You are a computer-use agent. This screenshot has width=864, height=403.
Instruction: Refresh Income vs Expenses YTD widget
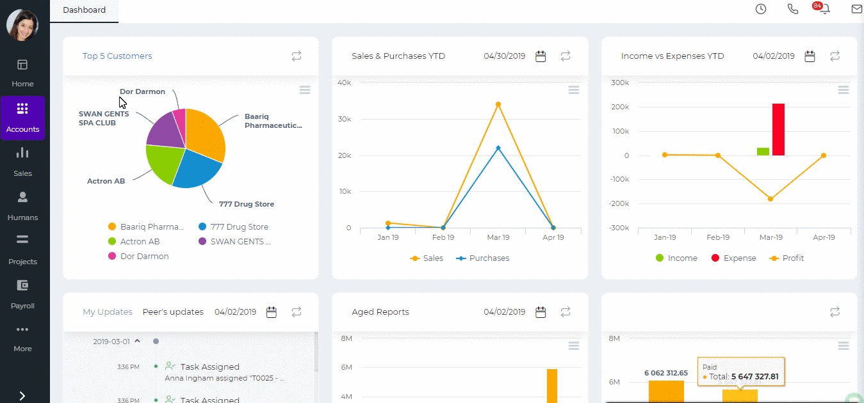pyautogui.click(x=835, y=56)
